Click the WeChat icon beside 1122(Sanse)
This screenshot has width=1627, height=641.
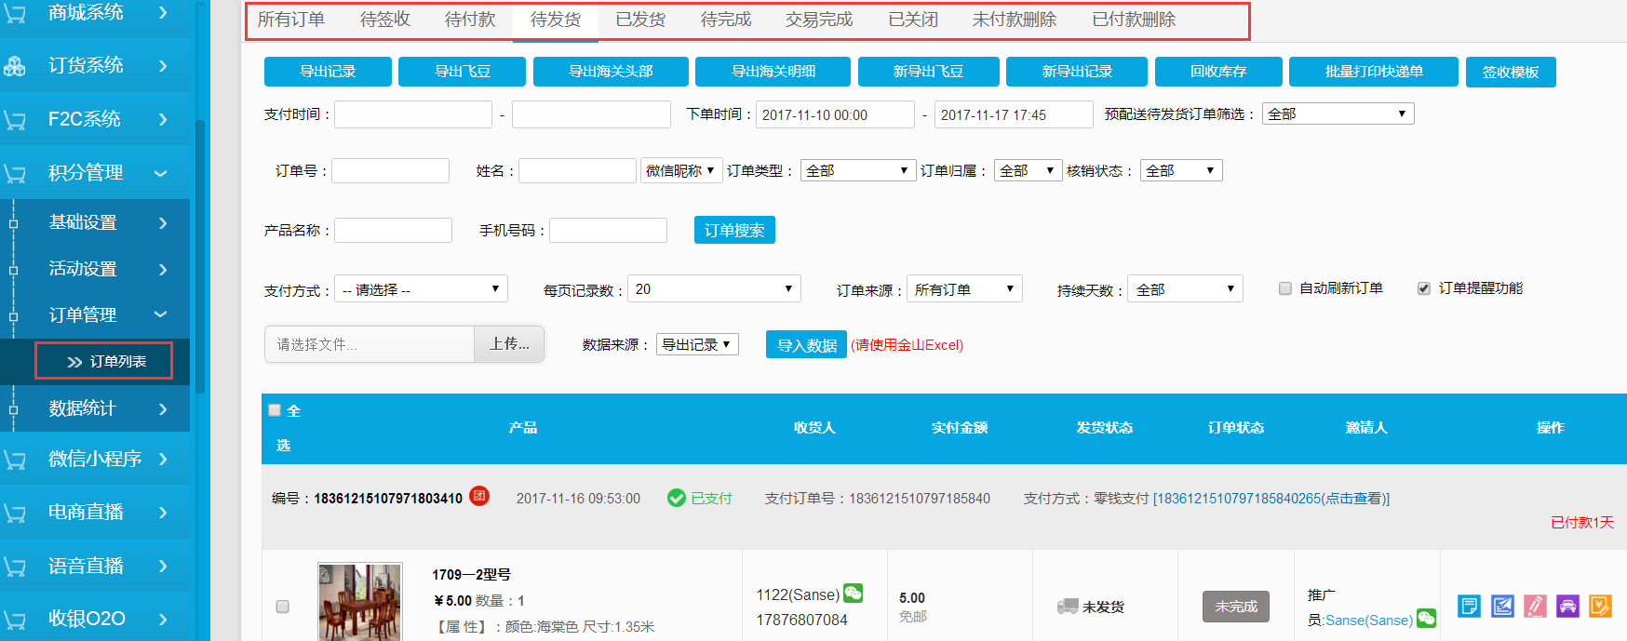[853, 593]
